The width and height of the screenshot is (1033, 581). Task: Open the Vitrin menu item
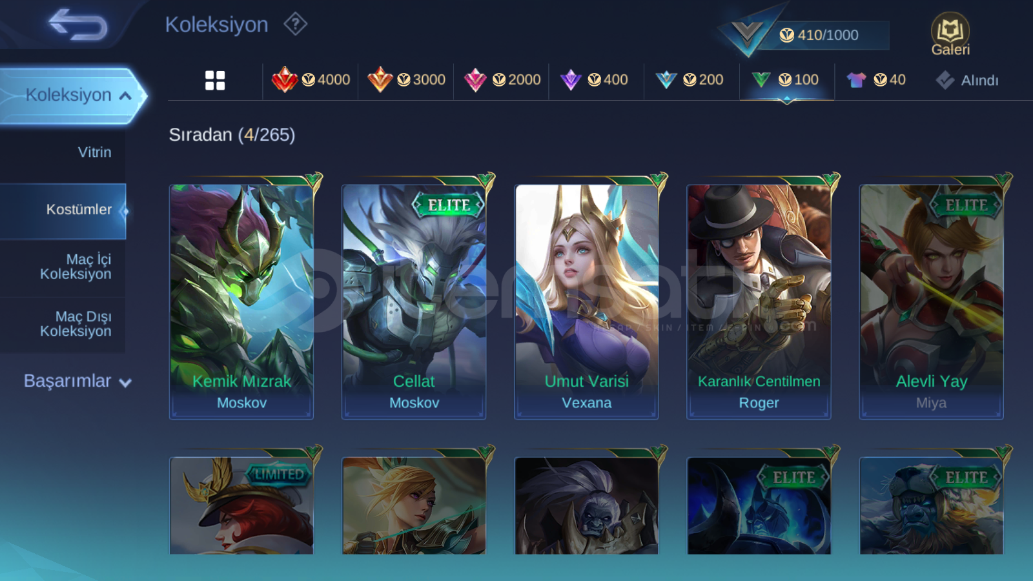coord(63,152)
